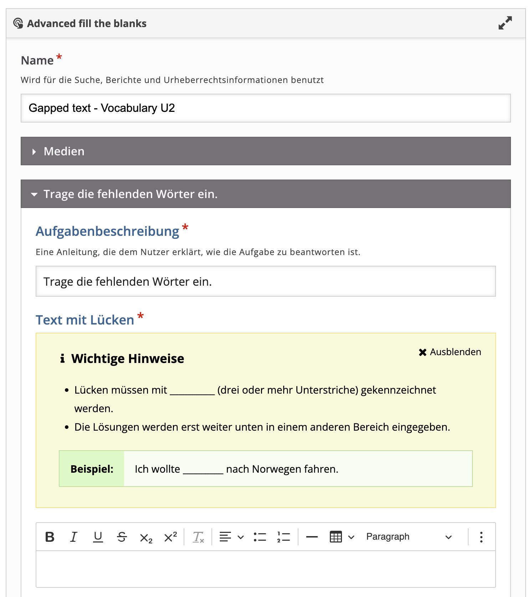
Task: Show more toolbar items via three dots
Action: (481, 537)
